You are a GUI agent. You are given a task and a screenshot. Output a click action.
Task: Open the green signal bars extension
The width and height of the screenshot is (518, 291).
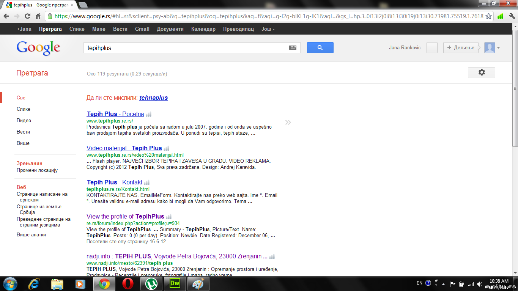[500, 16]
